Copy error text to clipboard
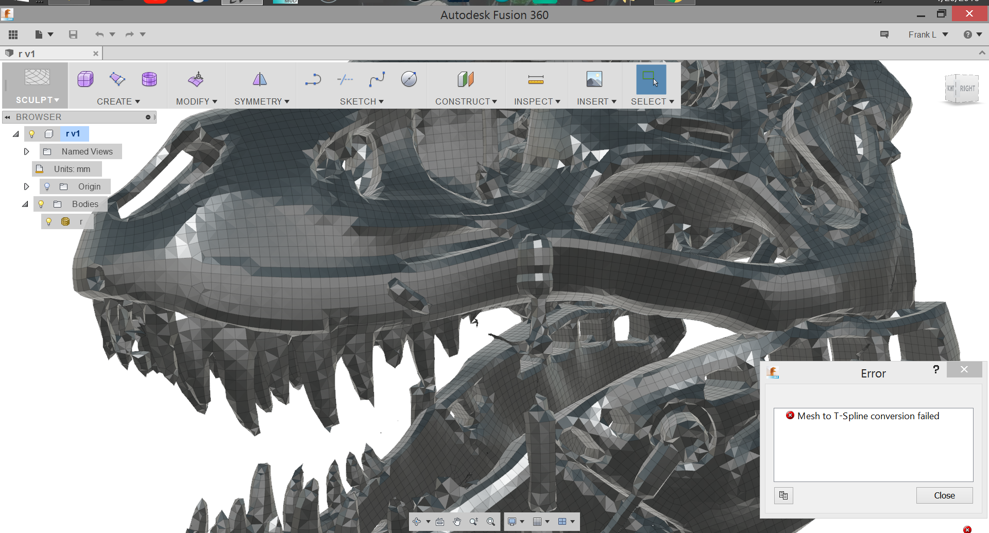989x533 pixels. coord(783,495)
